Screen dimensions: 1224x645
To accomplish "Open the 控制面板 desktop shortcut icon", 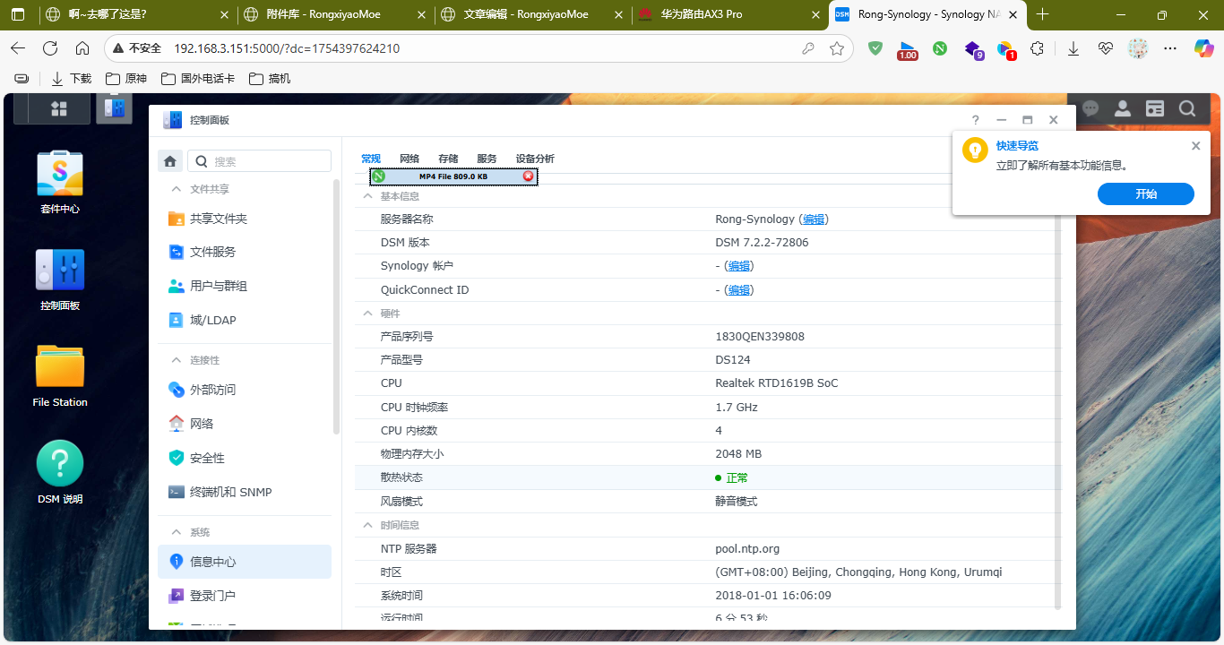I will tap(60, 270).
